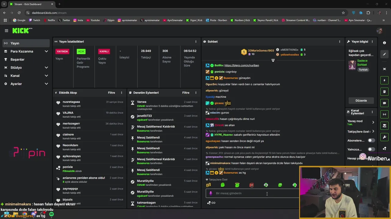Toggle the document moderation widget icon
391x219 pixels.
[384, 92]
